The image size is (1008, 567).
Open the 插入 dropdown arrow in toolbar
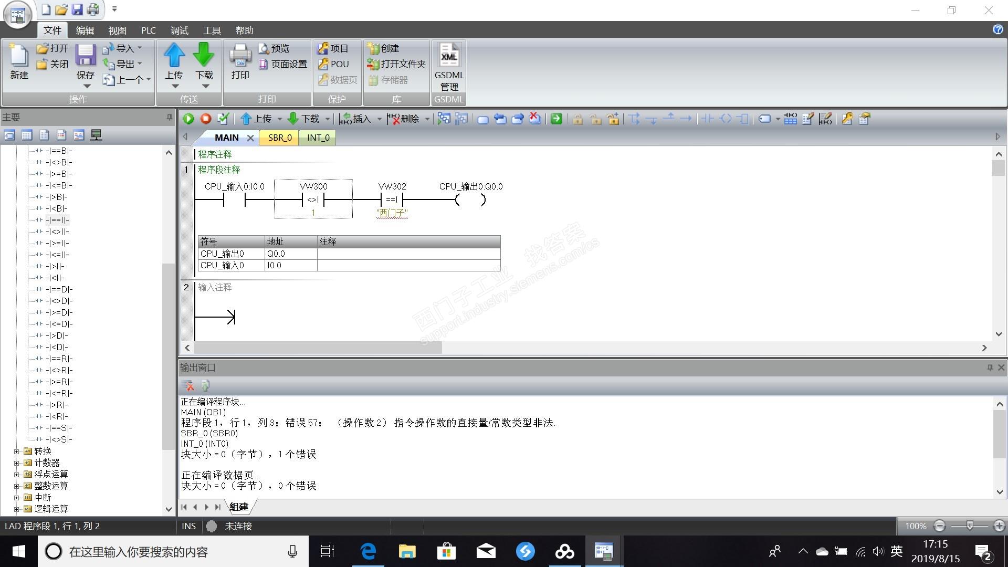point(379,119)
